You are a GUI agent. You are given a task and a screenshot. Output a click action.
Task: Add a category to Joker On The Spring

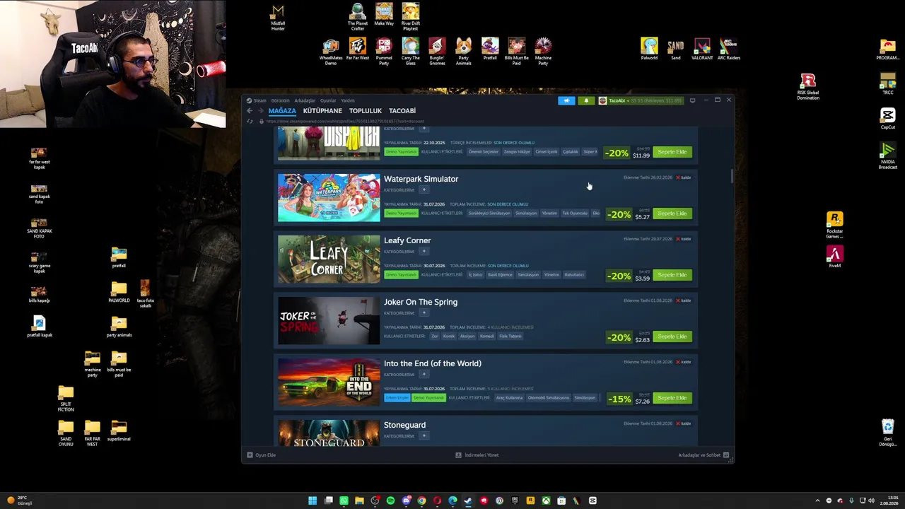pyautogui.click(x=424, y=313)
